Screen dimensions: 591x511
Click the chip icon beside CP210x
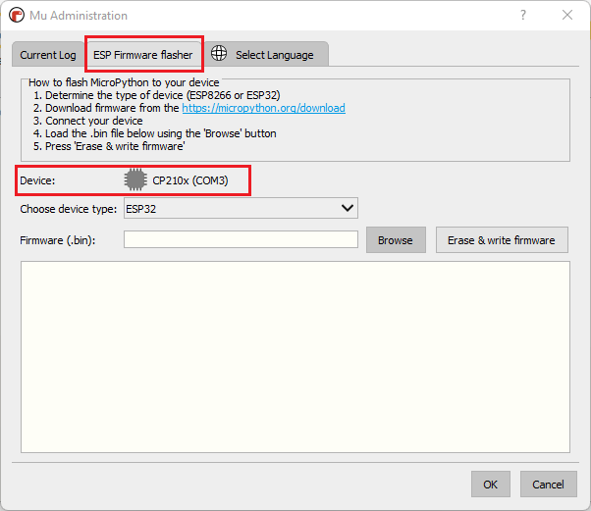(x=135, y=180)
